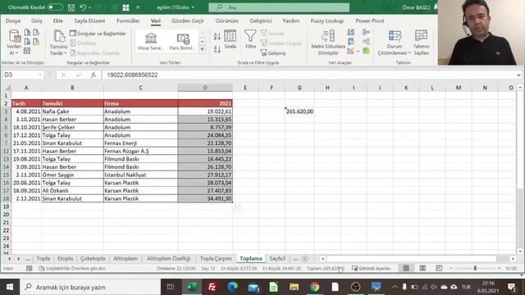Open the Data Validation dropdown arrow
This screenshot has width=525, height=295.
click(358, 52)
